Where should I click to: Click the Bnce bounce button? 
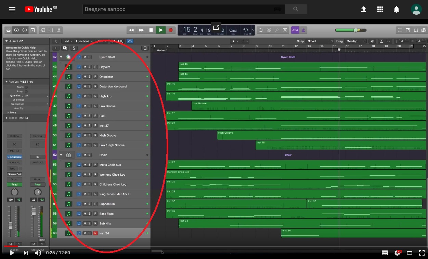(41, 240)
